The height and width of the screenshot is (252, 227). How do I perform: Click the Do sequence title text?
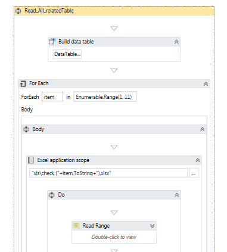(x=61, y=195)
